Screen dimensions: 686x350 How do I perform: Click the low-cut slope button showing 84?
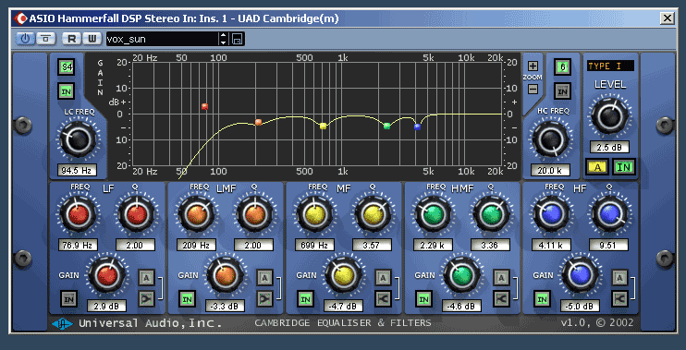67,67
